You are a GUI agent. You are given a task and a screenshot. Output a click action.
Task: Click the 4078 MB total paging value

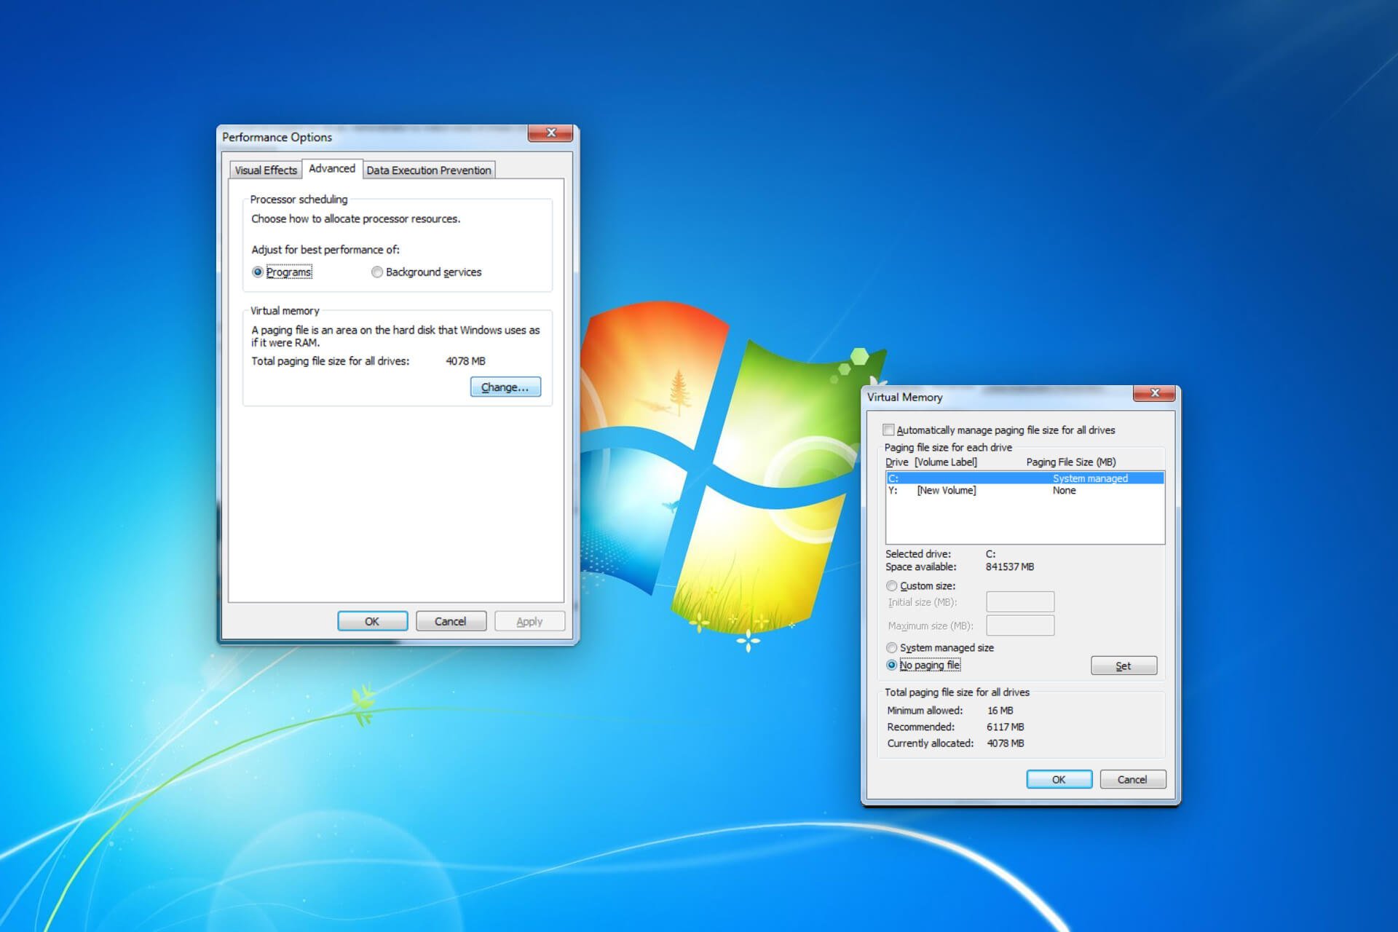point(465,361)
